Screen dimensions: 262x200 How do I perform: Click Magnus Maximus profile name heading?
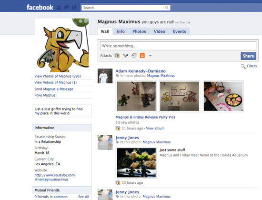[119, 22]
